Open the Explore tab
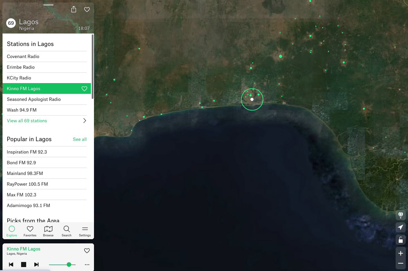 [12, 231]
